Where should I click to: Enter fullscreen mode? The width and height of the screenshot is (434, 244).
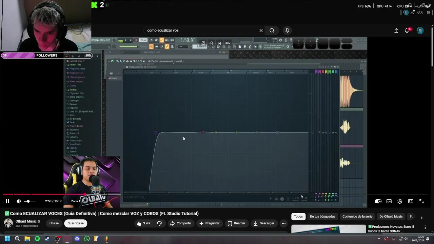click(421, 201)
